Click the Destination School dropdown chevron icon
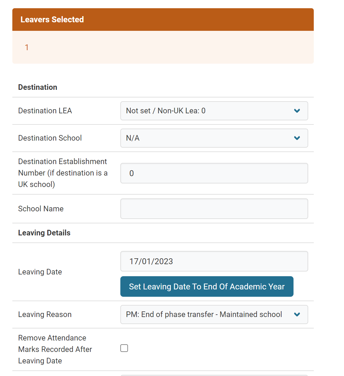Screen dimensions: 344x376 [x=297, y=138]
